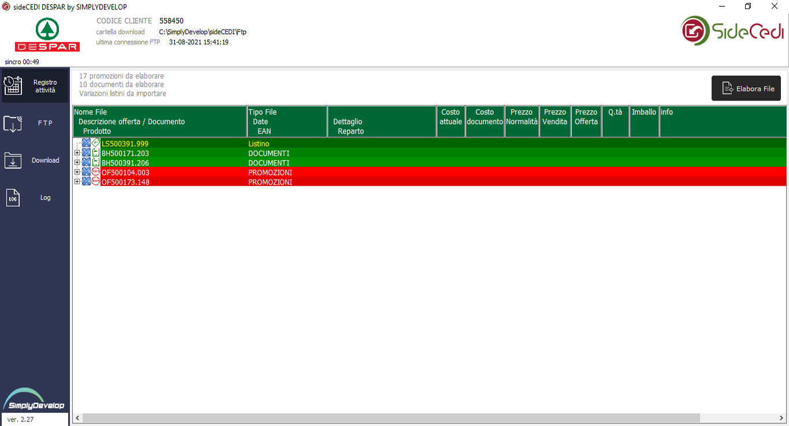Select the Nome File column header
789x426 pixels.
pos(159,121)
